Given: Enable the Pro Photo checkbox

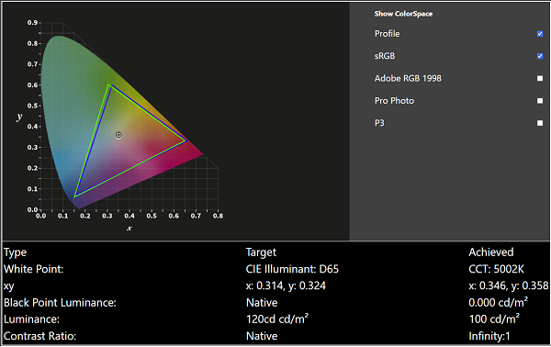Looking at the screenshot, I should click(540, 101).
